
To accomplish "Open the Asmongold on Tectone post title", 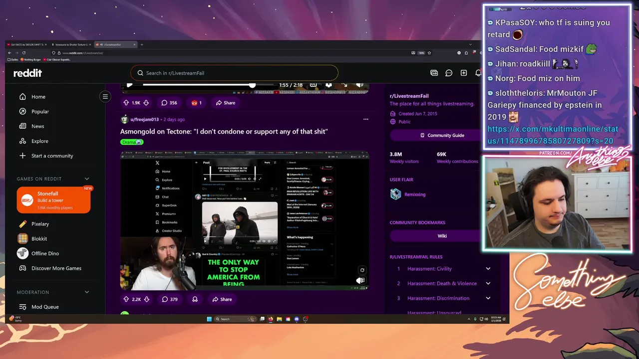I will (x=224, y=132).
